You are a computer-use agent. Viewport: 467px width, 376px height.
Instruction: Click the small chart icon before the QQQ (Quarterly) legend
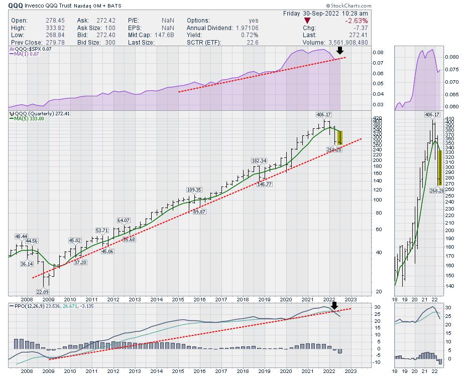11,114
